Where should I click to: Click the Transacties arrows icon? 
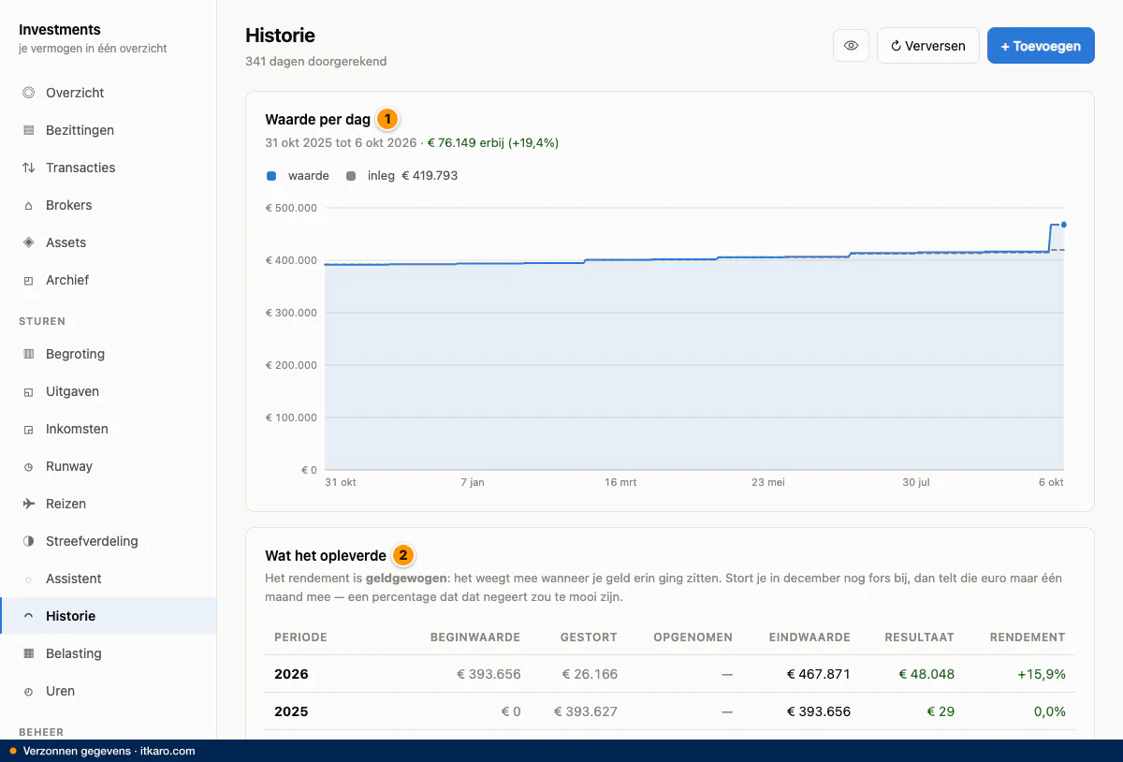click(x=28, y=168)
